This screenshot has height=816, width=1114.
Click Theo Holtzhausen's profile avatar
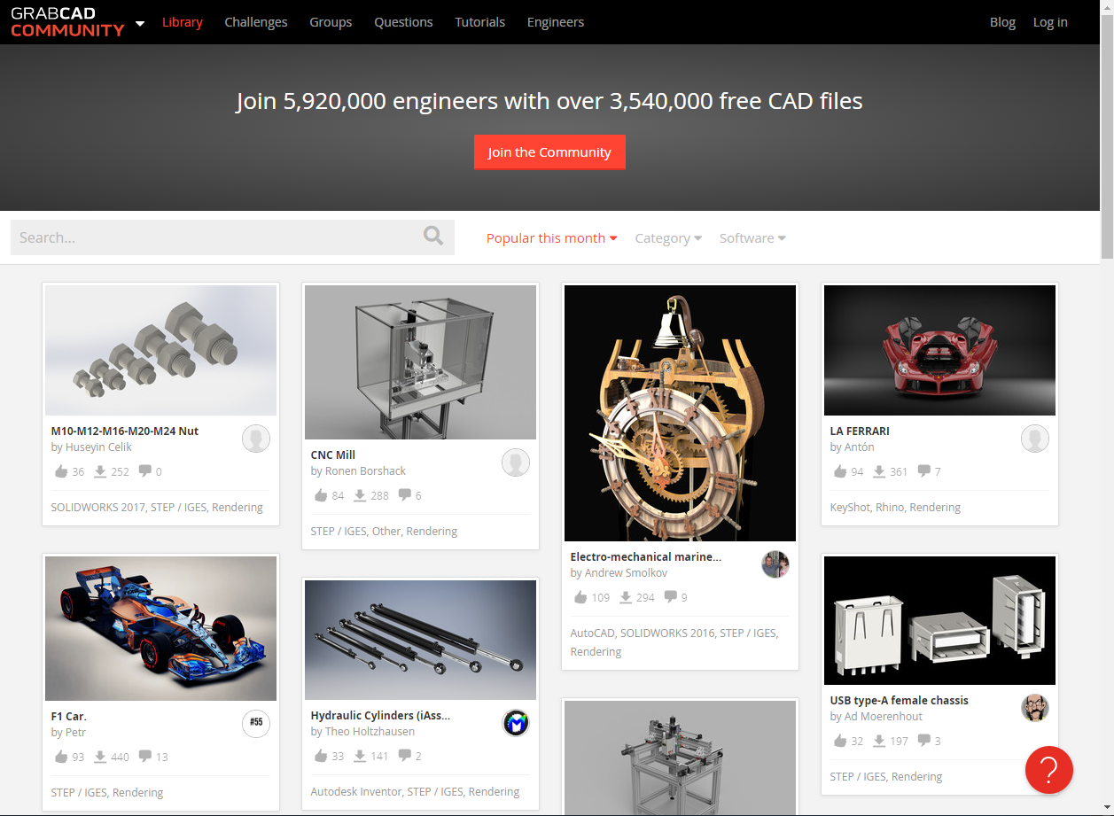516,723
